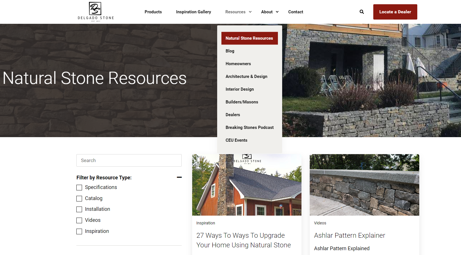461x255 pixels.
Task: Expand the Resources dropdown arrow
Action: pyautogui.click(x=250, y=12)
